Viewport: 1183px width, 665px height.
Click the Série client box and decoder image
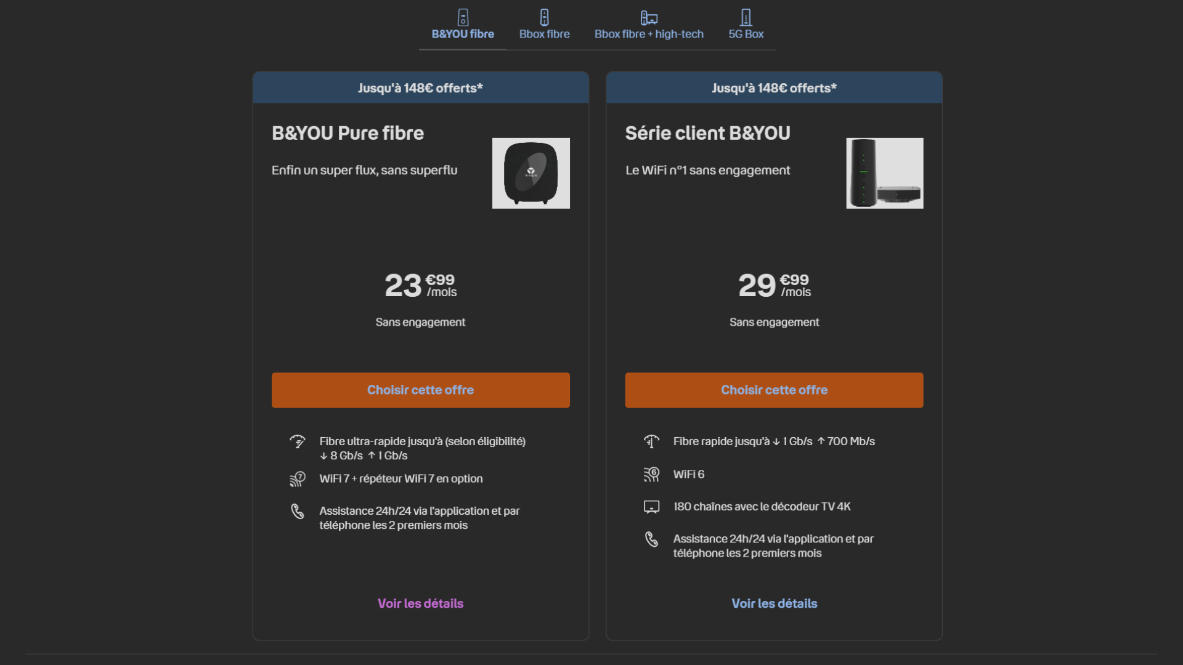point(885,173)
